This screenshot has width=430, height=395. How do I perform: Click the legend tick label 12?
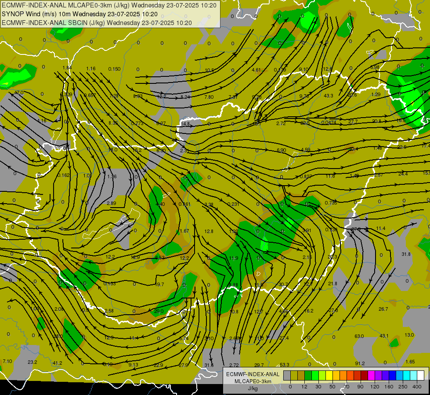point(304,387)
